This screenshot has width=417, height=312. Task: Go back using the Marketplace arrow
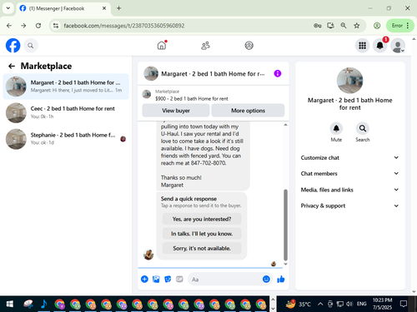(12, 66)
